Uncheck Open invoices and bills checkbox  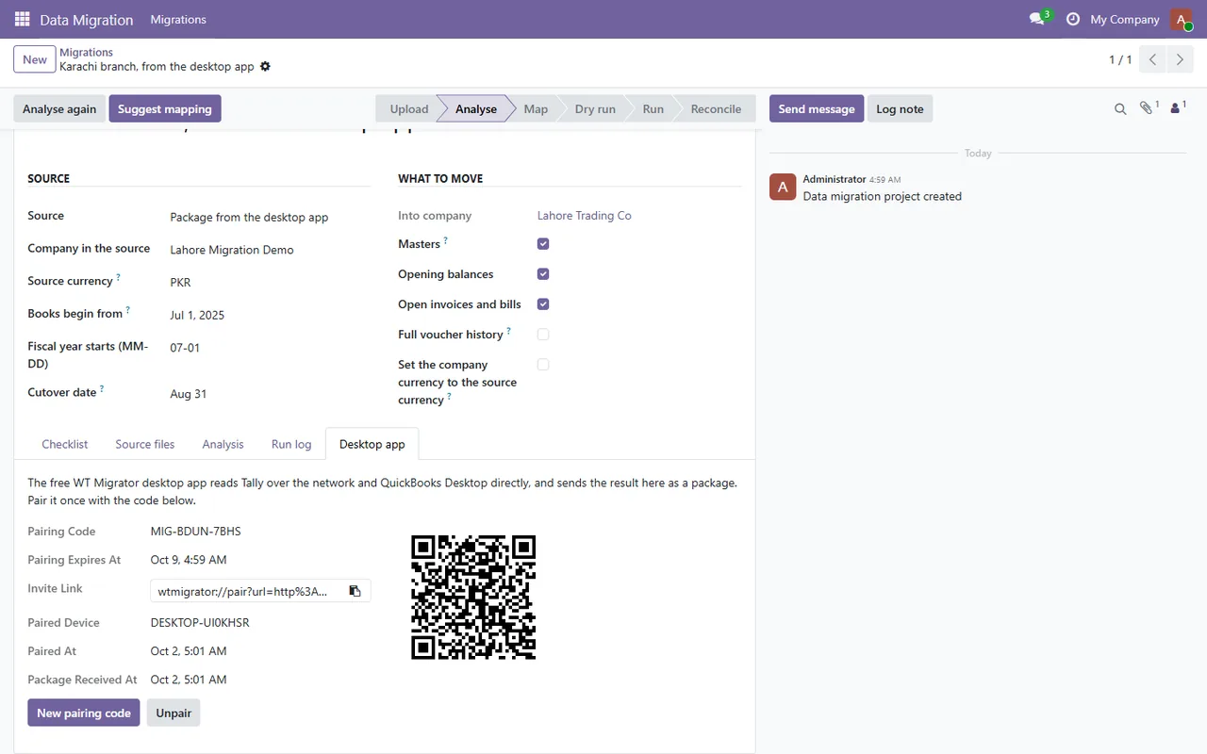543,304
